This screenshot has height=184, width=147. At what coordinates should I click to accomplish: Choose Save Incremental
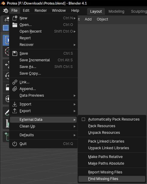pos(43,60)
